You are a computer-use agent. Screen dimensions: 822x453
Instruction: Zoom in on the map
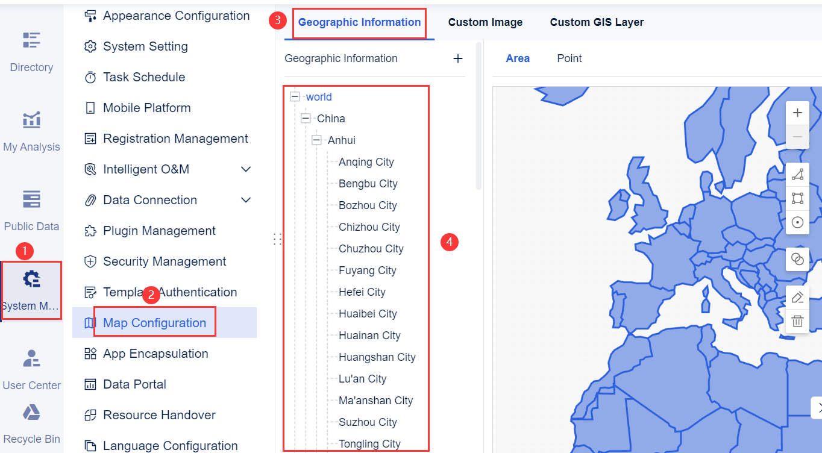coord(797,113)
